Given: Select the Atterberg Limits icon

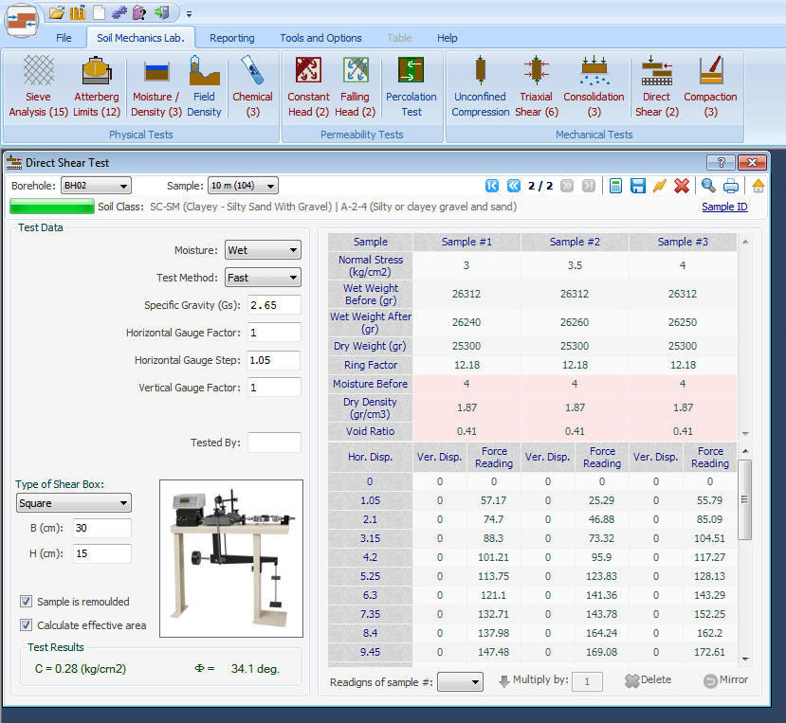Looking at the screenshot, I should pos(96,83).
